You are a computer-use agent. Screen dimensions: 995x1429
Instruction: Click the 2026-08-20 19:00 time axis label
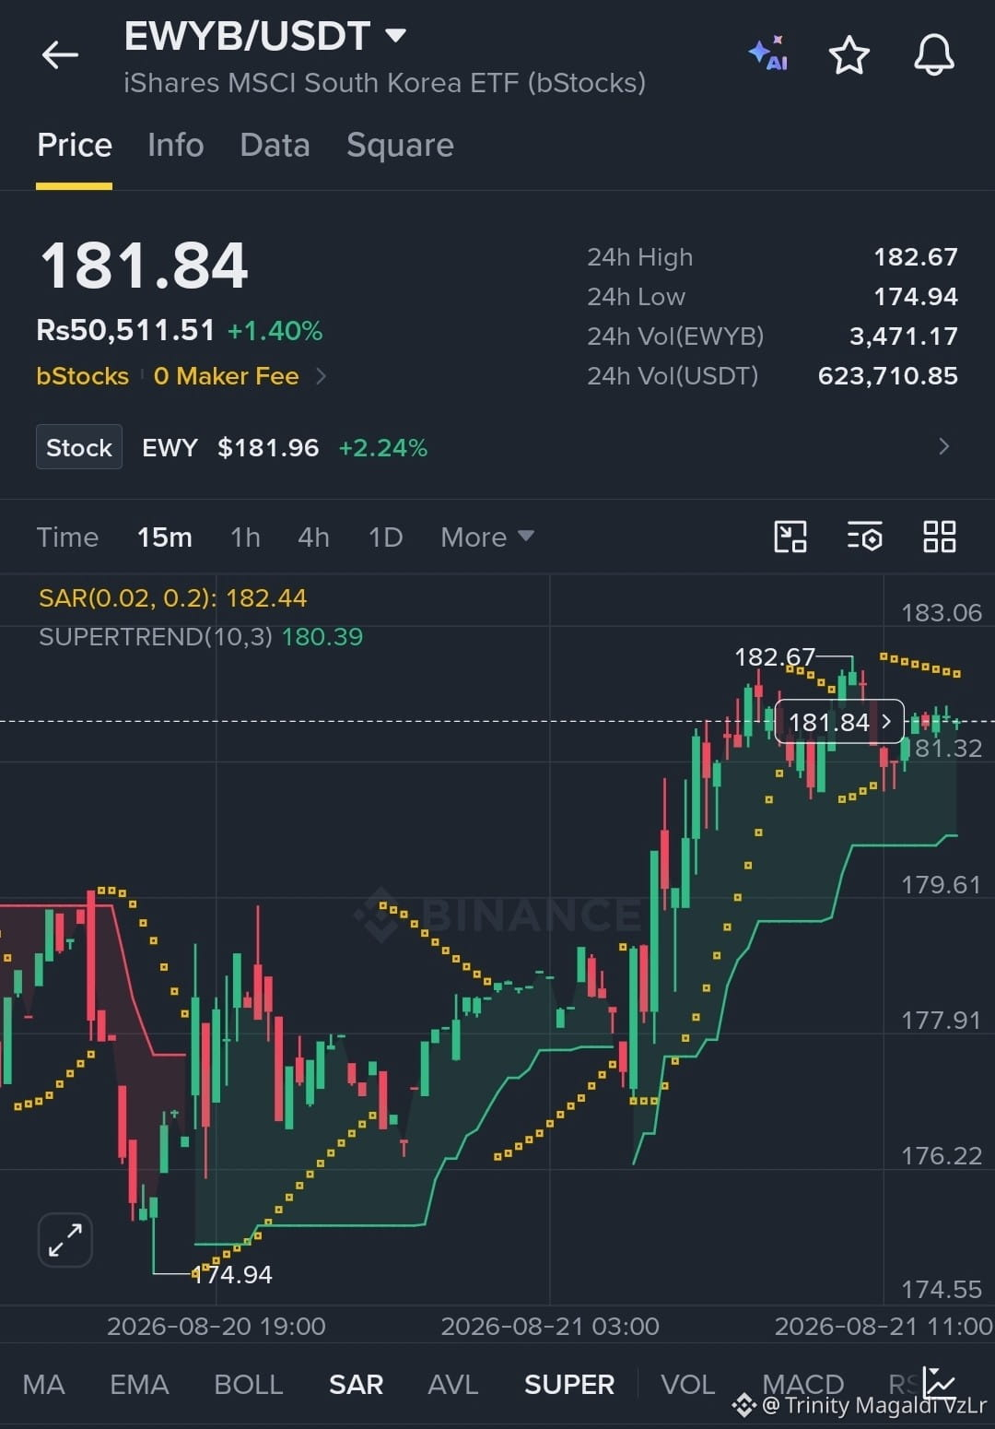pyautogui.click(x=217, y=1326)
